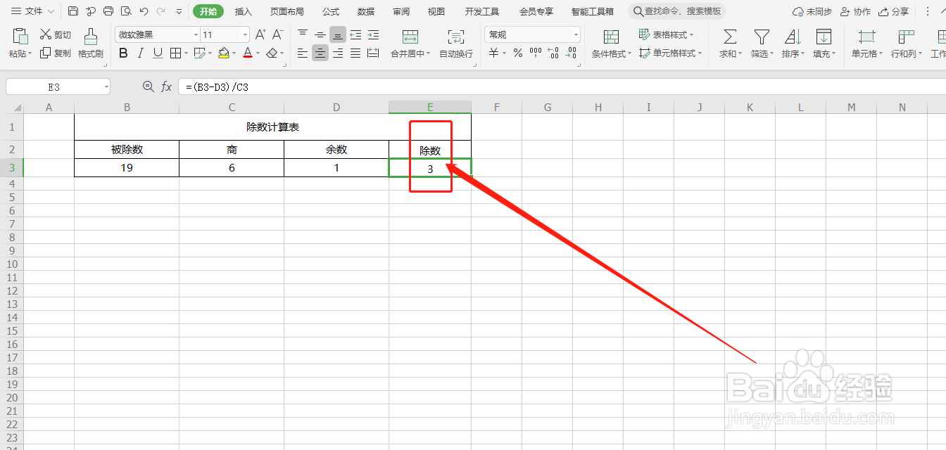Image resolution: width=946 pixels, height=450 pixels.
Task: Expand the quick access customize arrow
Action: pos(179,12)
